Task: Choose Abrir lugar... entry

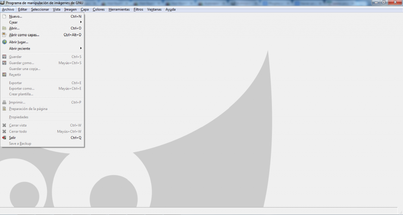Action: 42,42
